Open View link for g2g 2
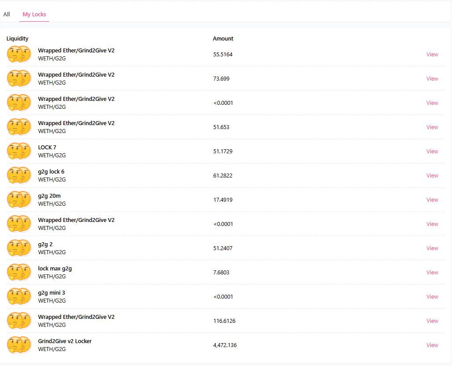The height and width of the screenshot is (366, 452). click(432, 248)
